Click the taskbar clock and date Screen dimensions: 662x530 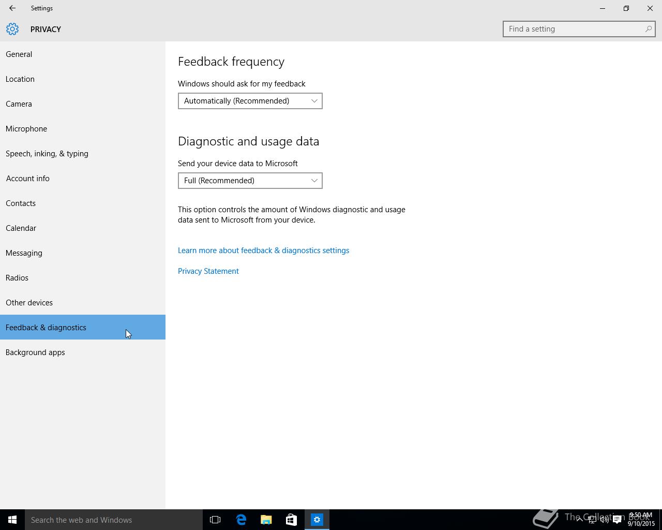click(x=641, y=520)
